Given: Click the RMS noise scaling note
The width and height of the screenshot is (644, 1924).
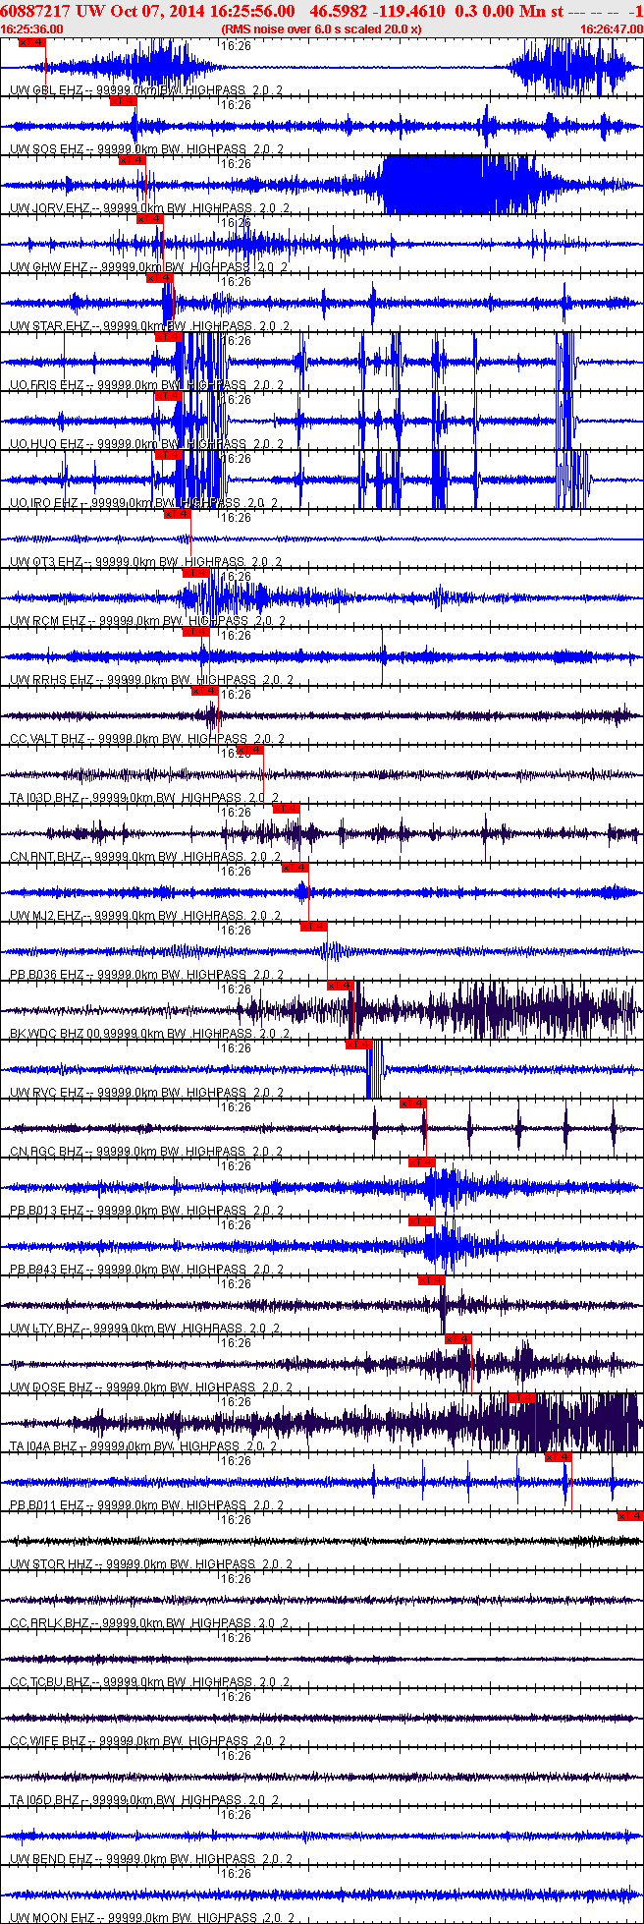Looking at the screenshot, I should pyautogui.click(x=322, y=29).
